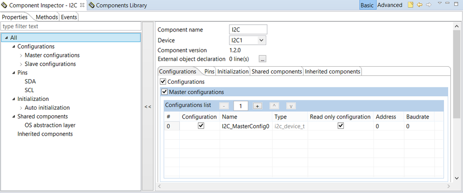The height and width of the screenshot is (193, 463).
Task: Click the plus button to add configuration
Action: click(258, 106)
